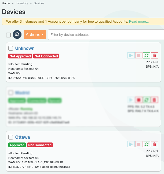Viewport: 164px width, 174px height.
Task: Focus the Filter by device attributes field
Action: [x=106, y=34]
